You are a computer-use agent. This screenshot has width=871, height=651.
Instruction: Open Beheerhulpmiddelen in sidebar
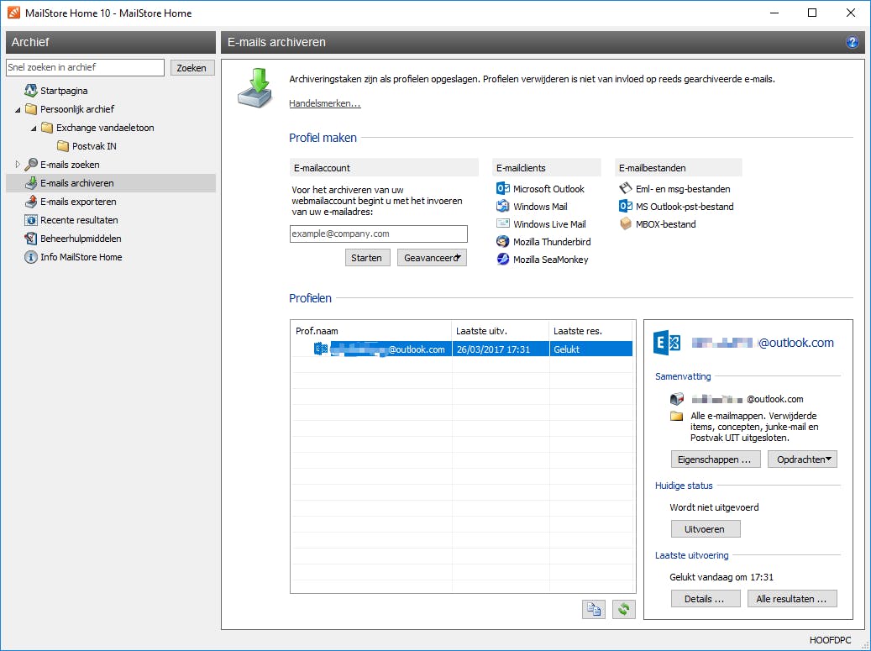81,239
